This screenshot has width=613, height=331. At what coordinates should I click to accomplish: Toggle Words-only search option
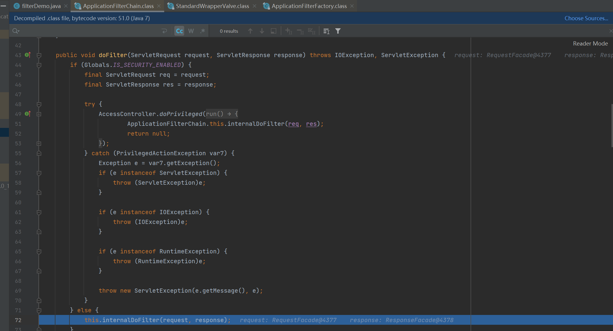[x=191, y=31]
